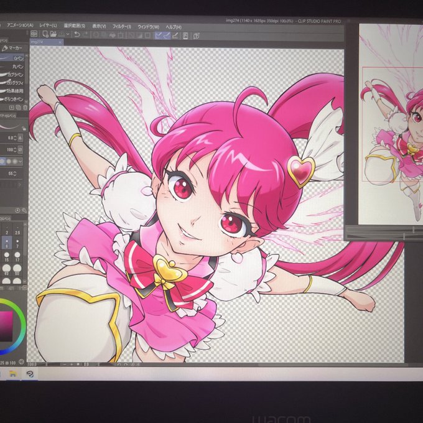
Task: Click the Navigator panel image thumbnail
Action: pos(391,124)
